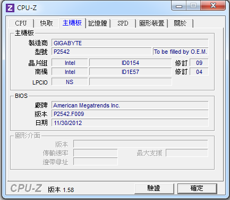Click the Intel vendor in 南橋 row
230x200 pixels.
70,72
